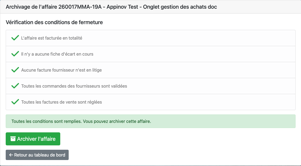Click the checkmark beside "commandes des fournisseurs sont validées"
This screenshot has height=166, width=301.
15,86
